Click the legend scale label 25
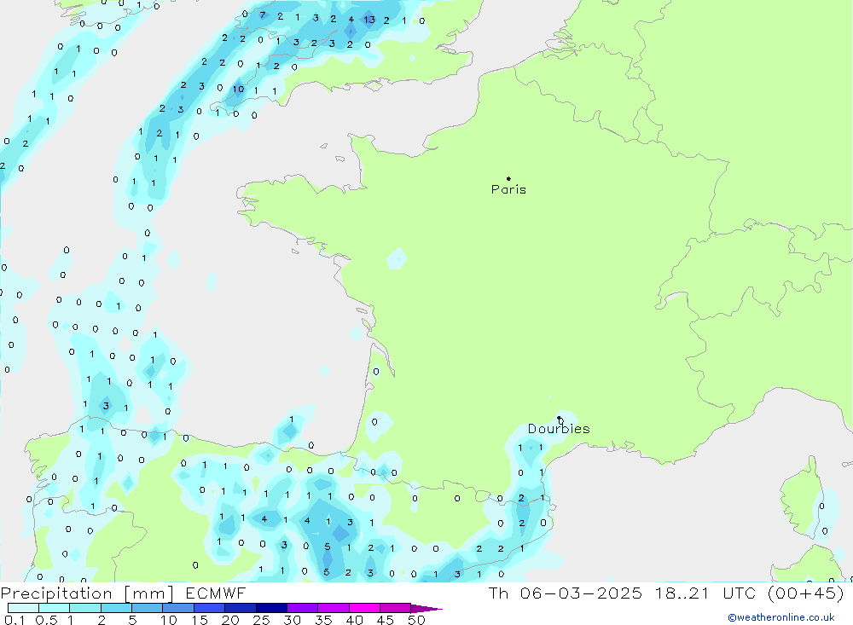 (x=262, y=620)
